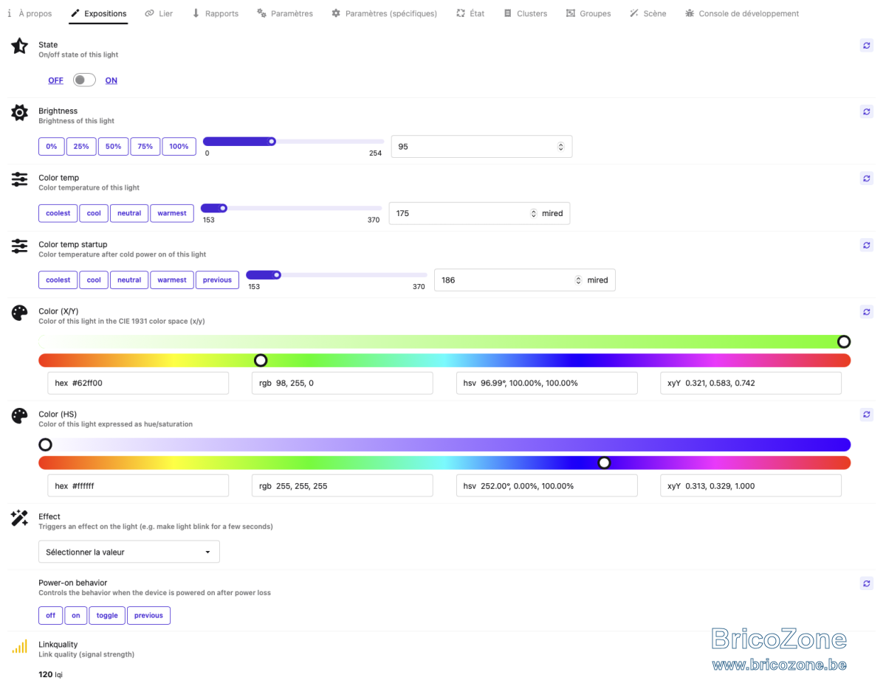Image resolution: width=886 pixels, height=697 pixels.
Task: Set Color temp to warmest
Action: [x=172, y=213]
